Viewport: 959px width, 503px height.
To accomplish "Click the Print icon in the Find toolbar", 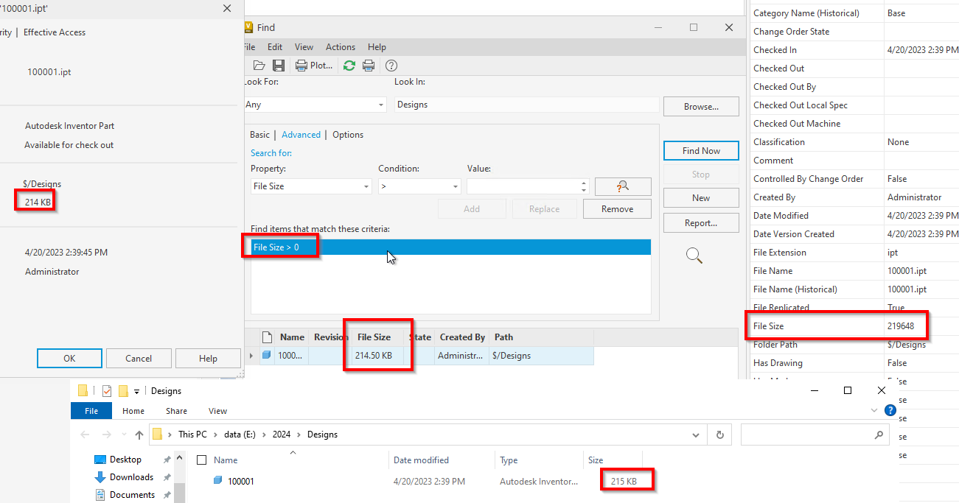I will click(368, 65).
